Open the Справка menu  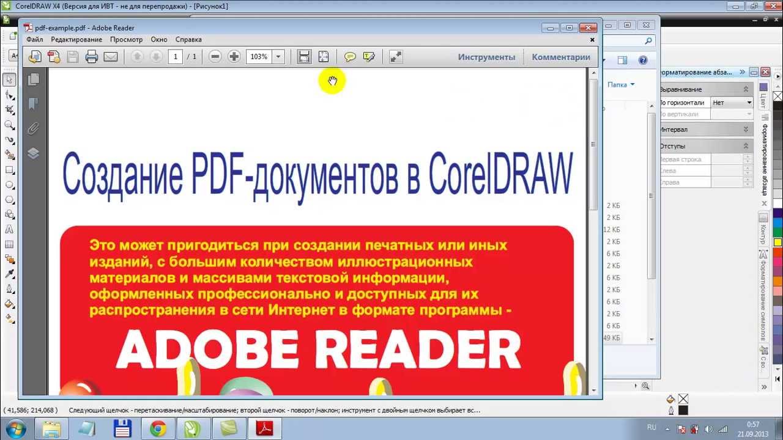click(x=188, y=39)
